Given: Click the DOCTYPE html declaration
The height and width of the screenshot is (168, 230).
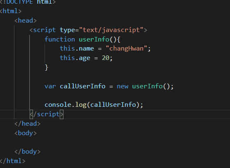Looking at the screenshot, I should pos(28,2).
